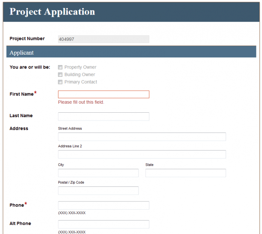Click the Last Name input field
The image size is (262, 234).
coord(104,116)
